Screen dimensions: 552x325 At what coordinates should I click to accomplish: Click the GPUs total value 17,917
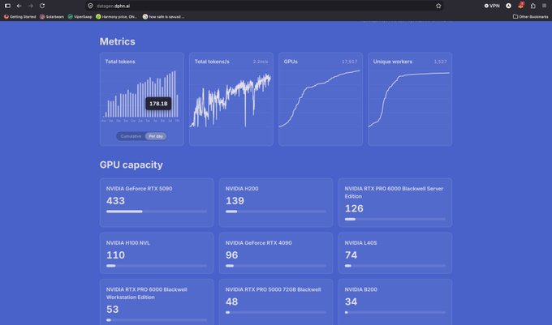click(349, 62)
